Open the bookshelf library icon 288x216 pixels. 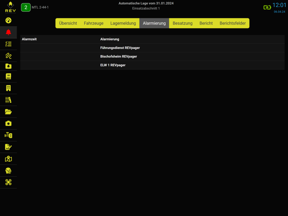click(x=8, y=100)
